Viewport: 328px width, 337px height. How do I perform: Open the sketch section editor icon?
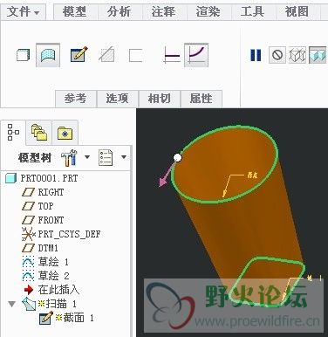click(79, 54)
